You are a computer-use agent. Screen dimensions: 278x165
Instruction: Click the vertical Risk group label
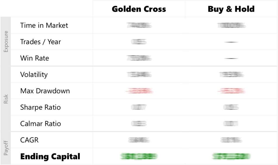tap(6, 99)
